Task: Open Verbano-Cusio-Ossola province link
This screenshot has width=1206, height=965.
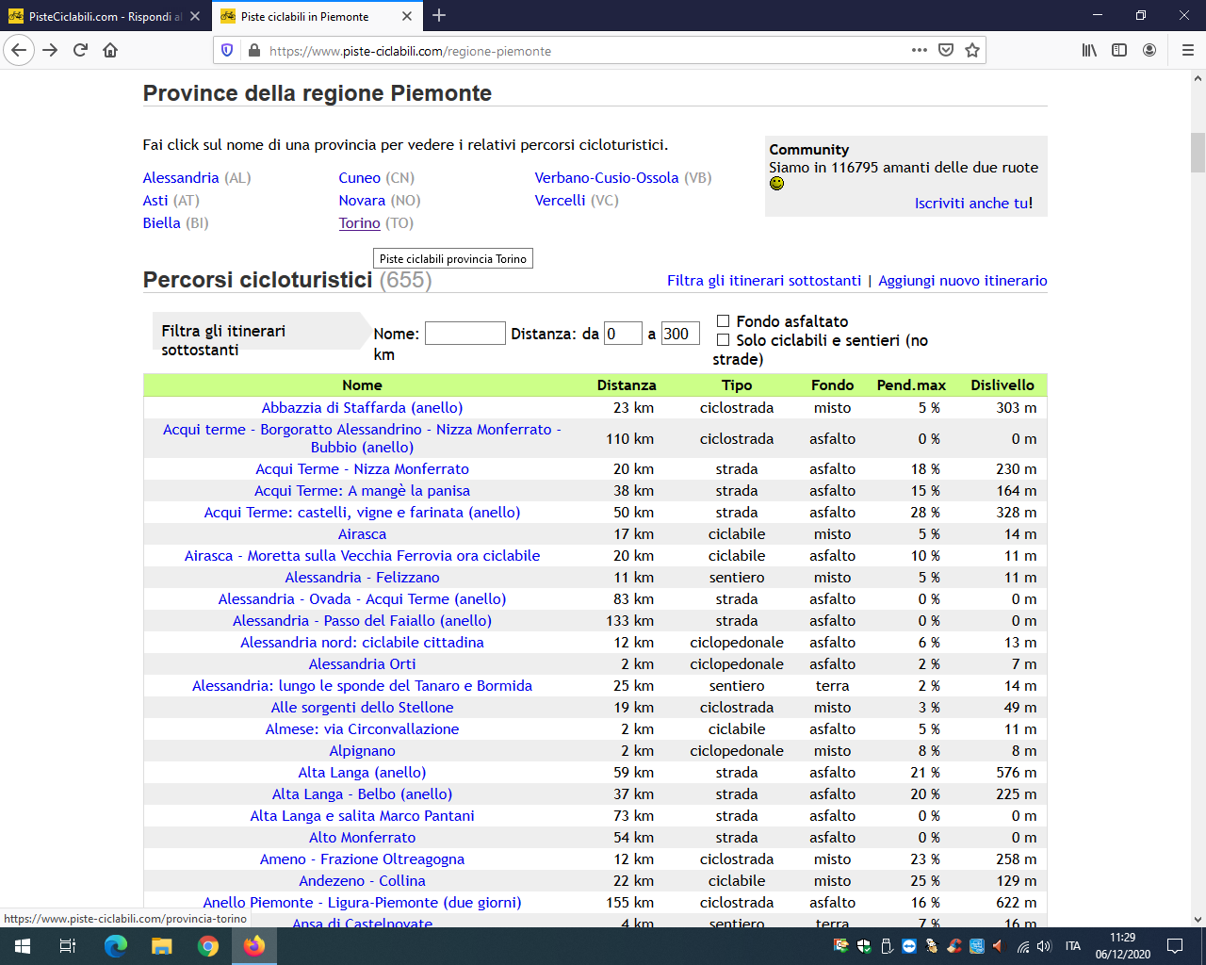Action: (607, 178)
